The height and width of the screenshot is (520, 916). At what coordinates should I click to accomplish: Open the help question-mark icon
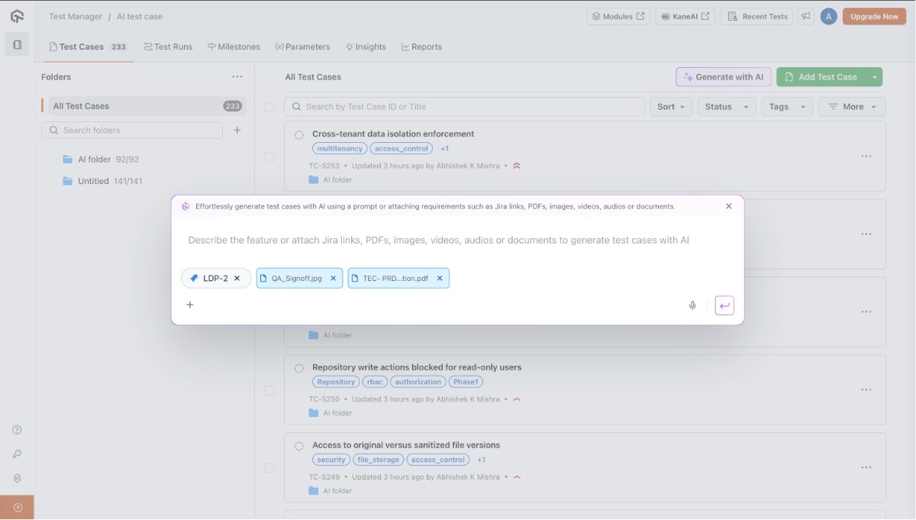click(x=17, y=430)
